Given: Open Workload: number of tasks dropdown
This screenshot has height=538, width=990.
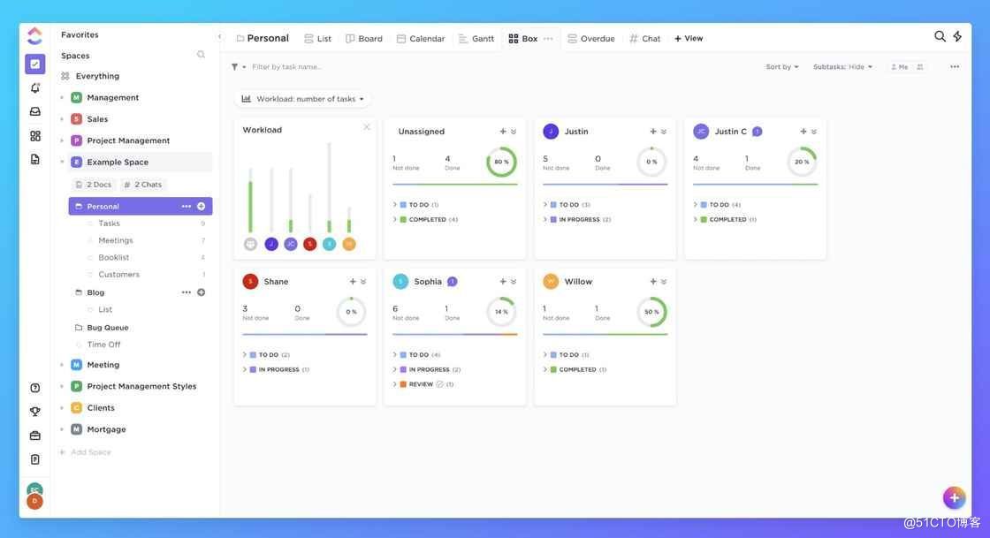Looking at the screenshot, I should (303, 99).
